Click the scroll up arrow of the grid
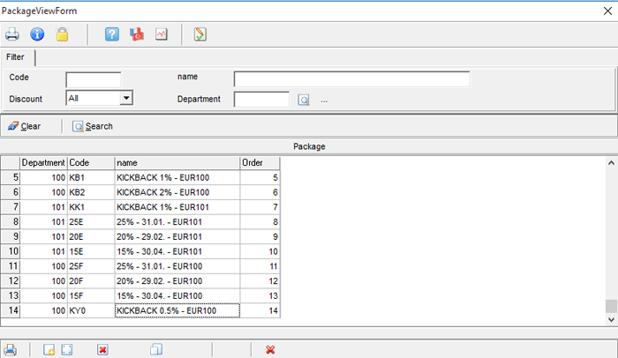 [611, 162]
